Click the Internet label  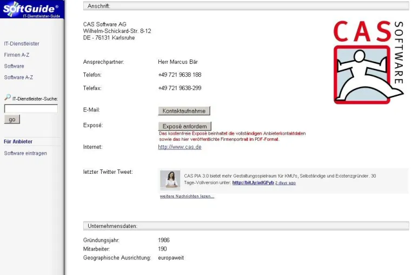coord(93,147)
